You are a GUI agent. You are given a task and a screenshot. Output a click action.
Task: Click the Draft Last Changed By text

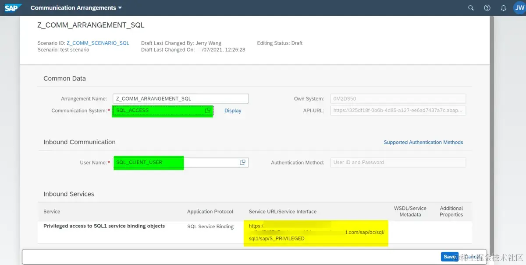181,43
